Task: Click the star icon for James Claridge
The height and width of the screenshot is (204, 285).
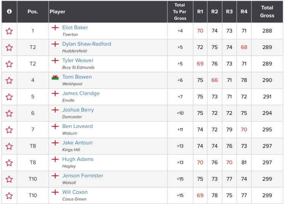Action: (x=9, y=97)
